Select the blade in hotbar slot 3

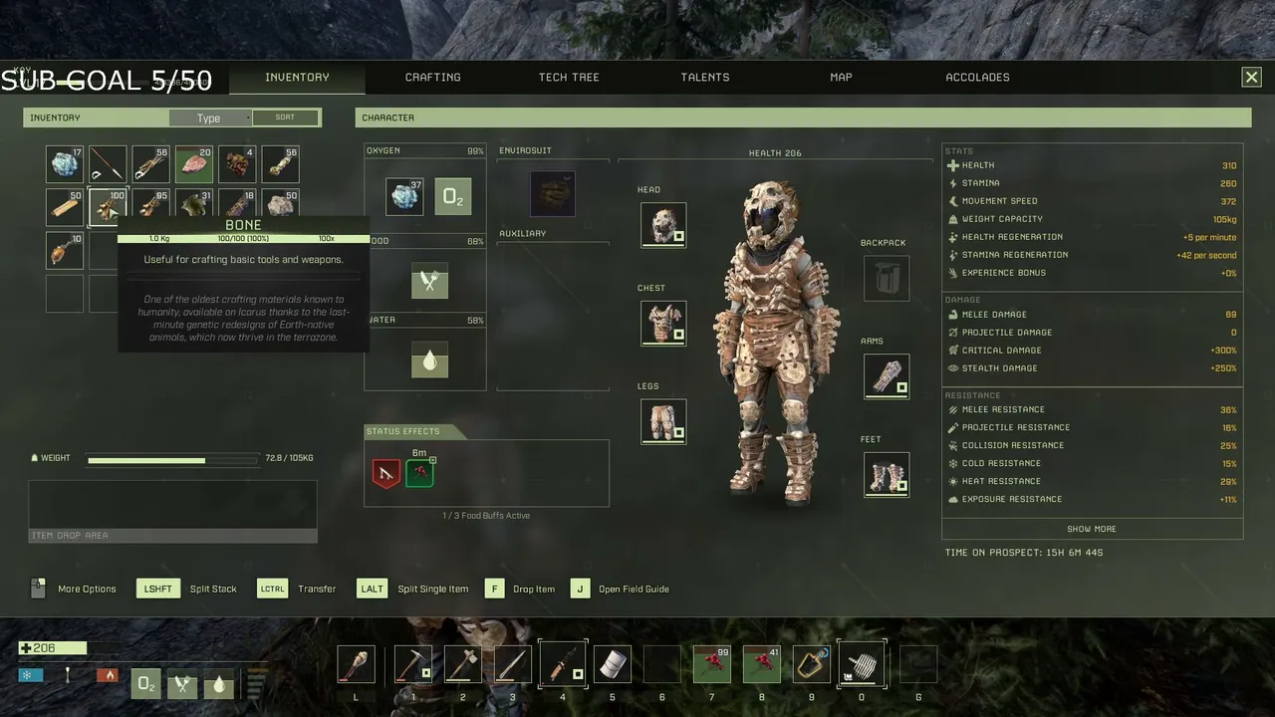pos(513,664)
